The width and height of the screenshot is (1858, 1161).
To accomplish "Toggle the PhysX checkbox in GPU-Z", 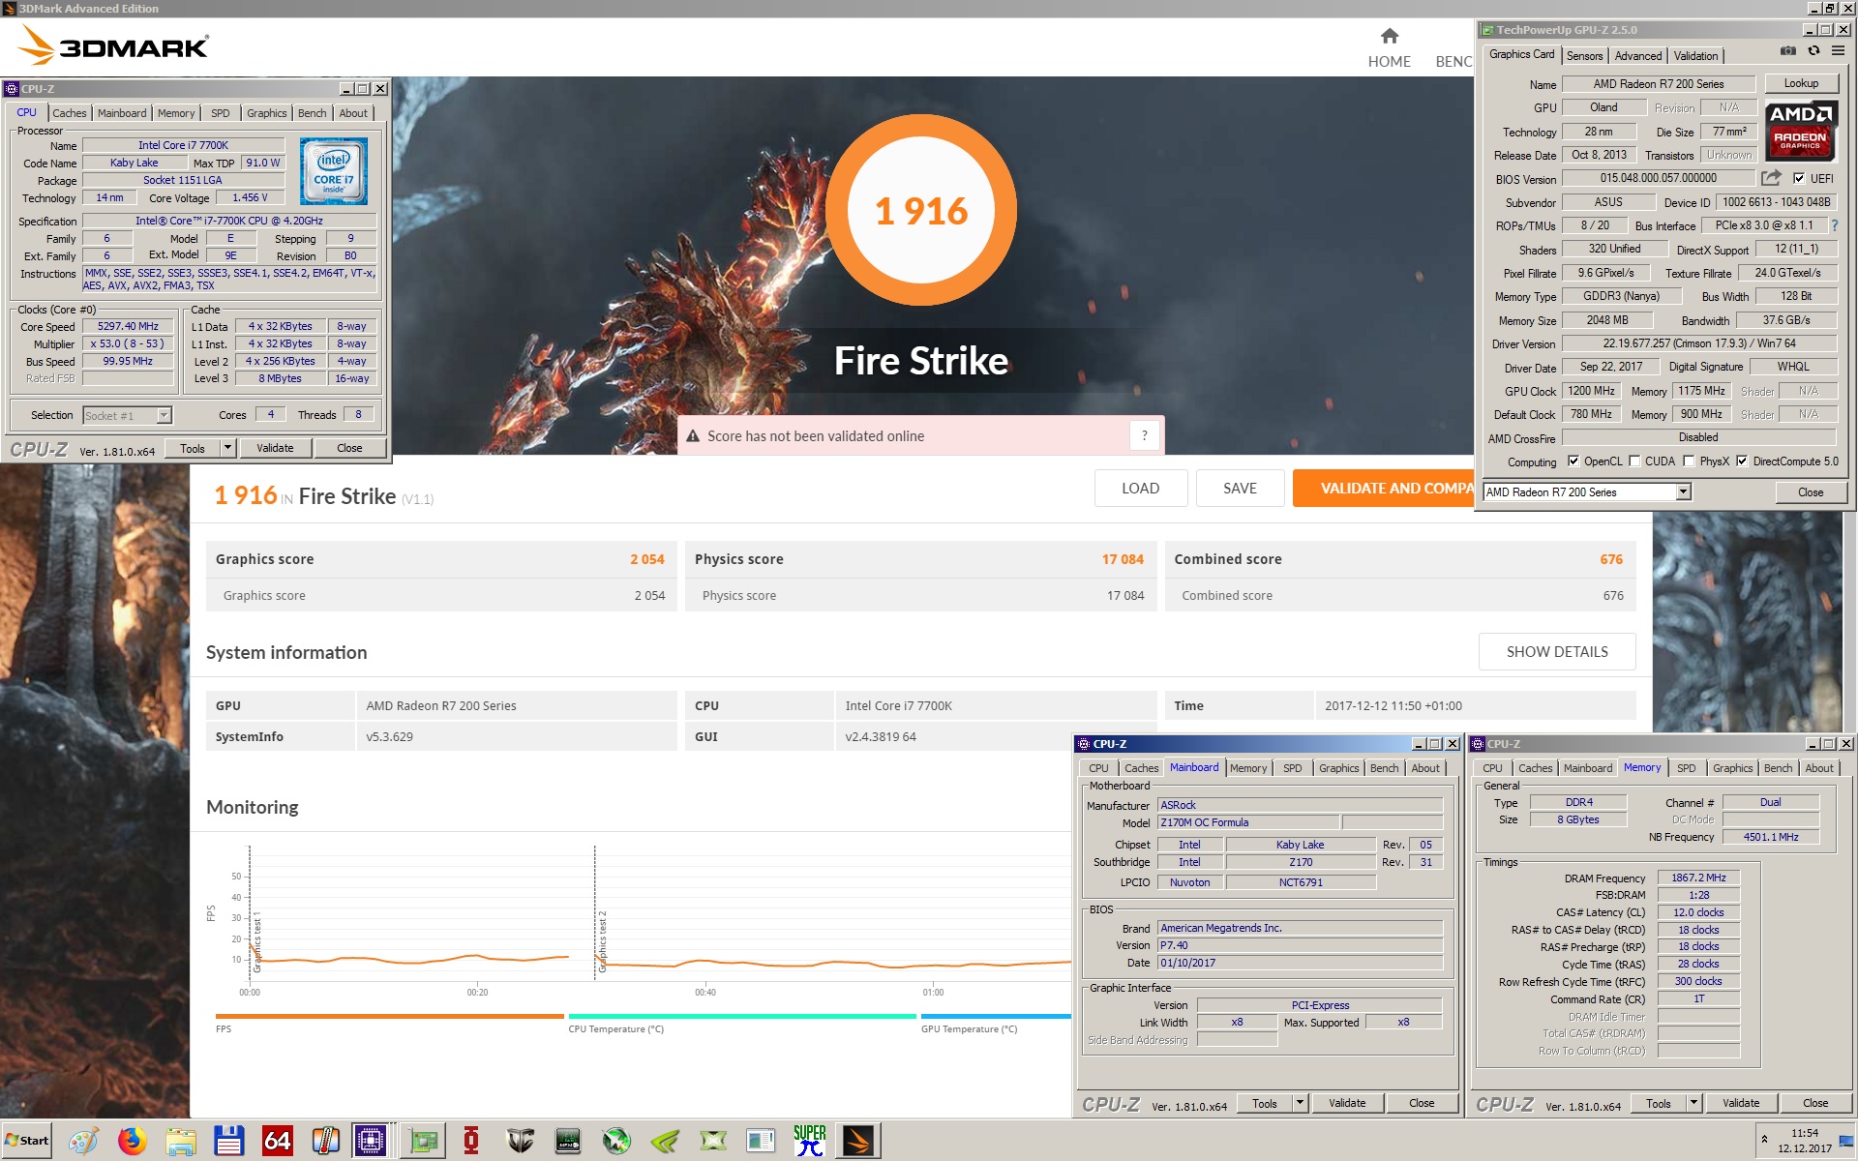I will point(1689,461).
